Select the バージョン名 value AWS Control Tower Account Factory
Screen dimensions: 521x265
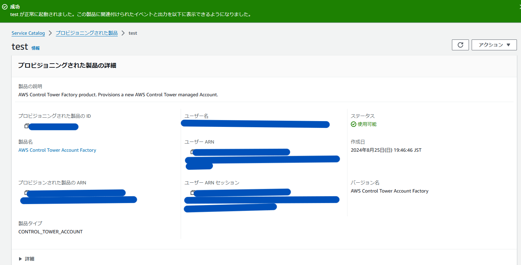point(390,191)
